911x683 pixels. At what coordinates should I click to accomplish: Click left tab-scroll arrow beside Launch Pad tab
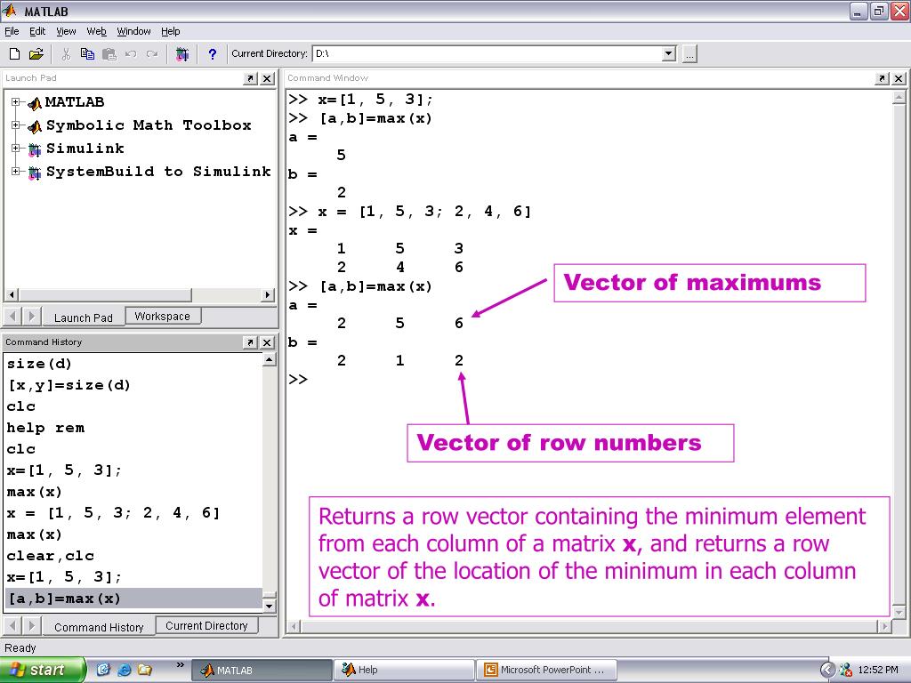tap(12, 317)
